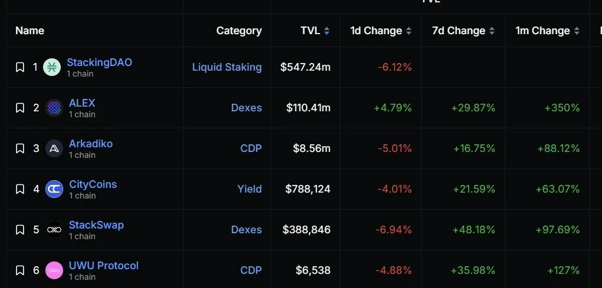Open the Arkadiko protocol page
Viewport: 602px width, 288px height.
coord(91,144)
